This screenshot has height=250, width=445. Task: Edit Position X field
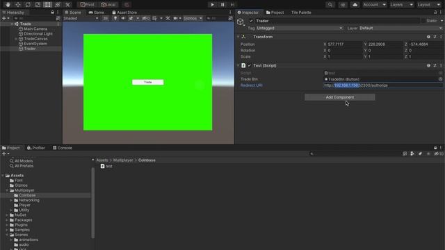(x=344, y=44)
